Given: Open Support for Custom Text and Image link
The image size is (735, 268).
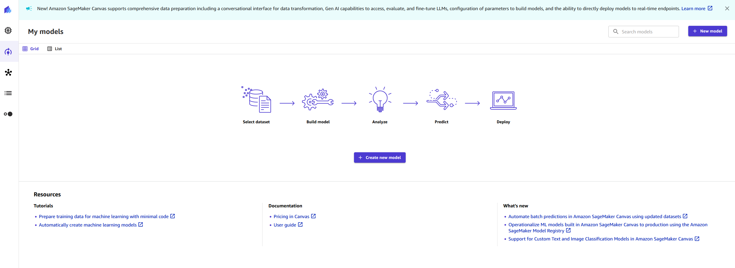Looking at the screenshot, I should [601, 239].
